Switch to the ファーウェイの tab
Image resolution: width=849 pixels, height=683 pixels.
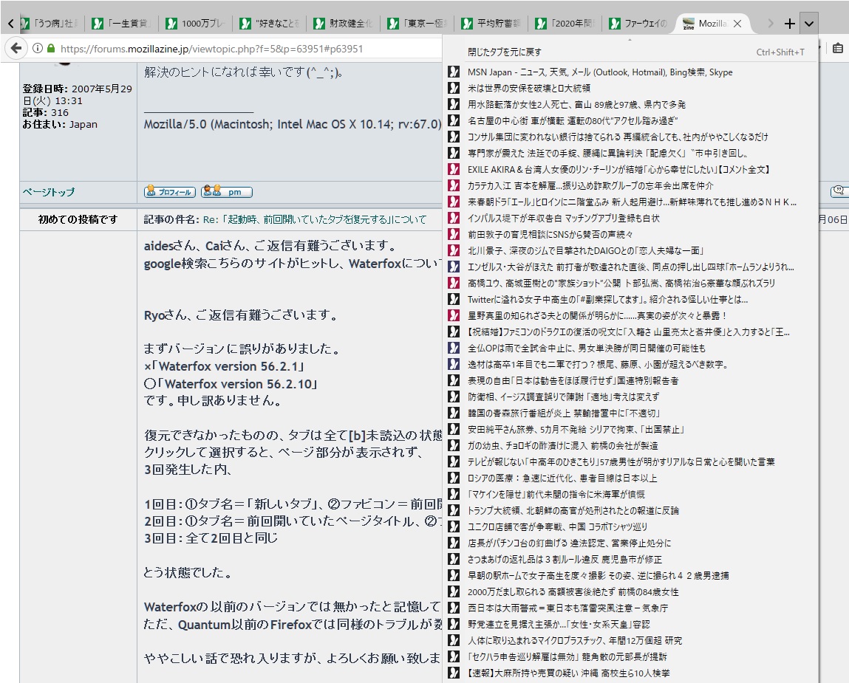point(639,24)
